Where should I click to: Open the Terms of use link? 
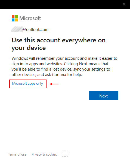[x=17, y=154]
